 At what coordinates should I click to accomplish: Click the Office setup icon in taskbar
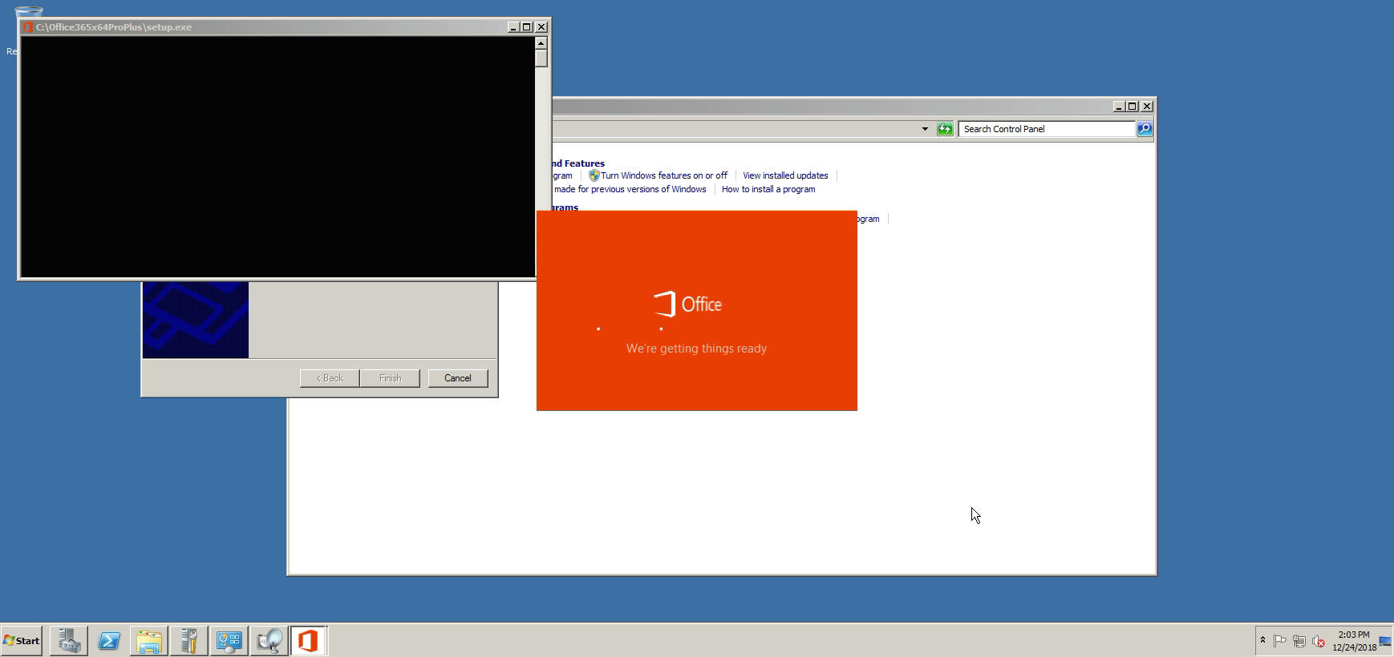click(308, 641)
